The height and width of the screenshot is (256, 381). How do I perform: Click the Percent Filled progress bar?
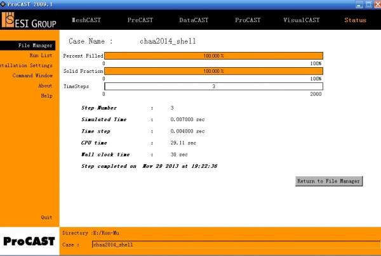pyautogui.click(x=213, y=56)
